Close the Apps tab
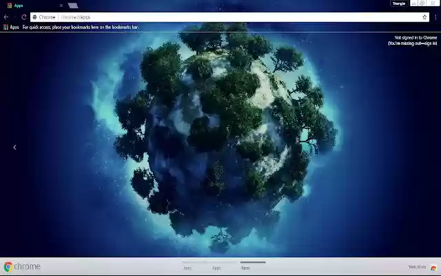441x276 pixels. pos(61,6)
